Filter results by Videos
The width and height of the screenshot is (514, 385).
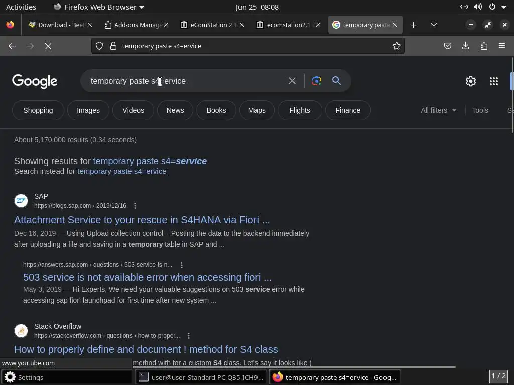pos(133,110)
